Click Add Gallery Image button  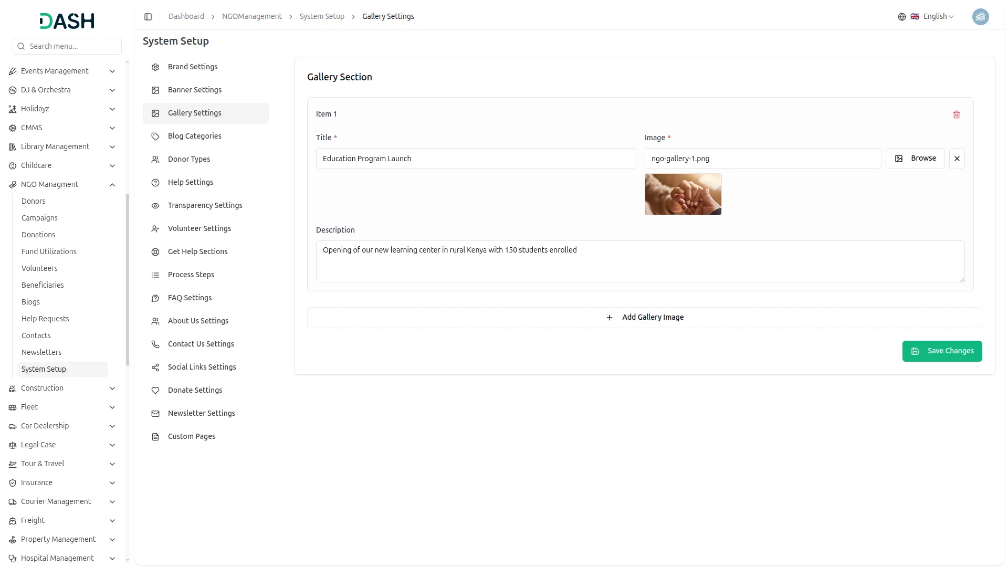coord(644,318)
